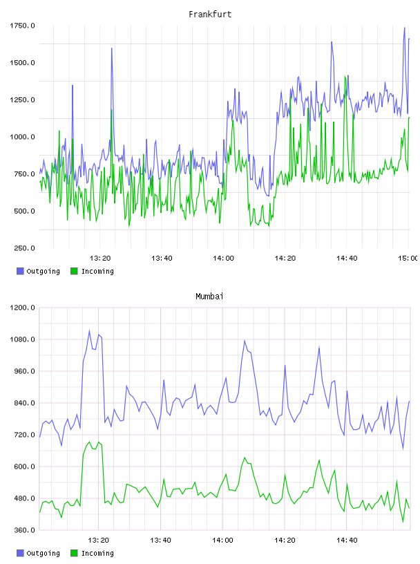Click the 360.0 y-axis label in Mumbai chart
Viewport: 420px width, 564px height.
[x=24, y=530]
